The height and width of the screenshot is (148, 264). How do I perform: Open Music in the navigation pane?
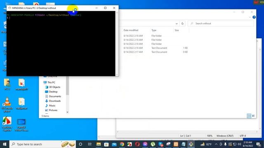(52, 106)
